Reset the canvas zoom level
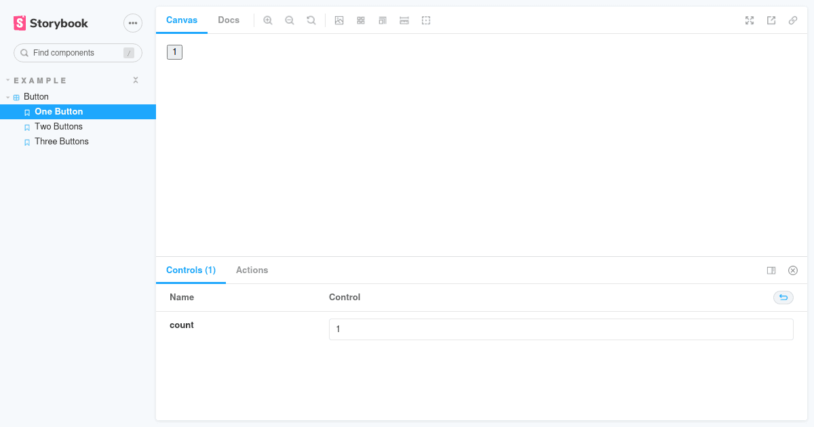Viewport: 814px width, 427px height. (x=311, y=20)
